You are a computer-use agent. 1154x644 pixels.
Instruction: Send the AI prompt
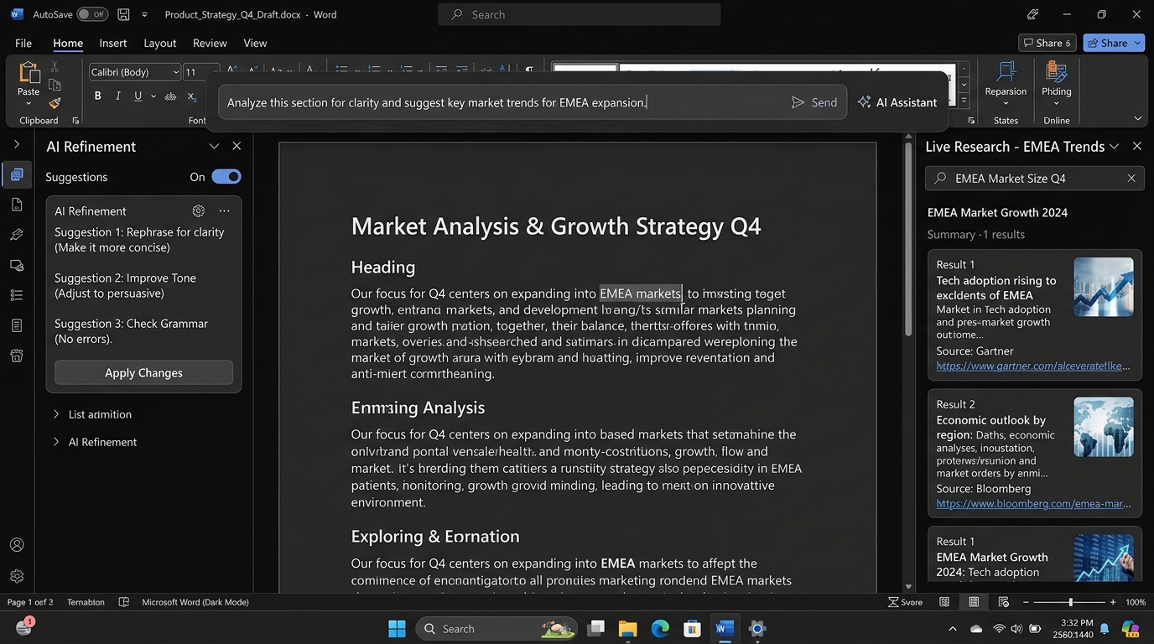(814, 102)
